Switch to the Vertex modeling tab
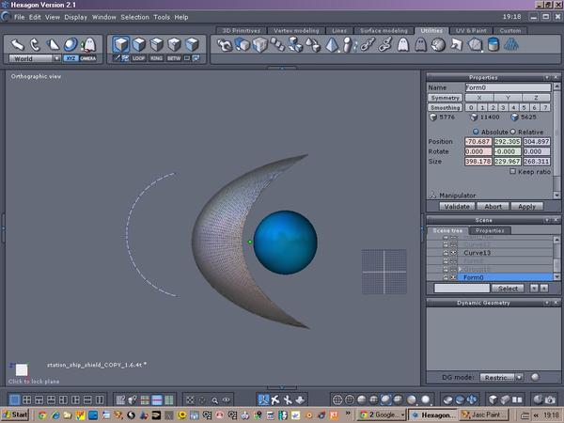 click(296, 31)
